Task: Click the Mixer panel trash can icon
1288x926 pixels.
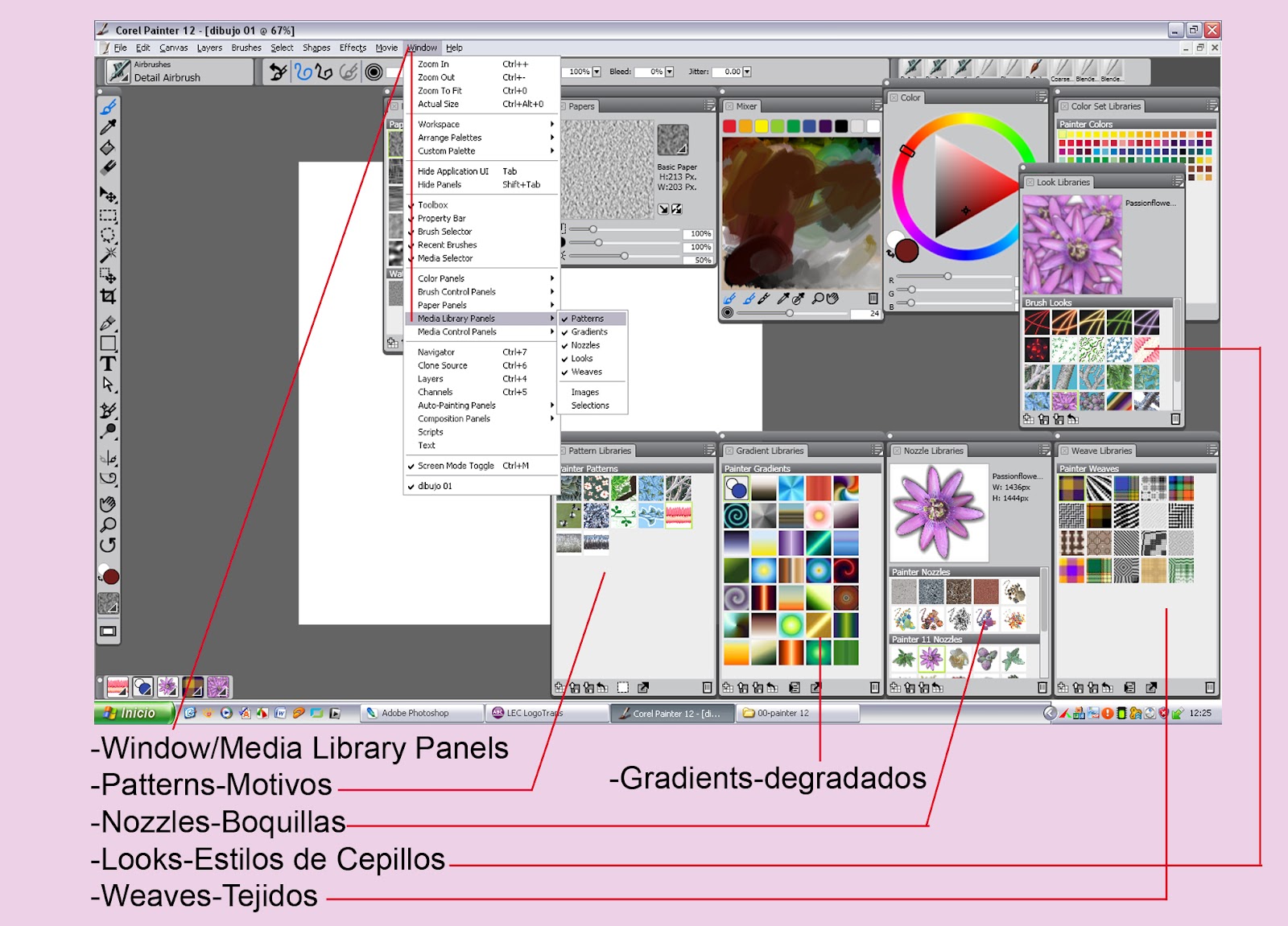Action: [x=873, y=298]
